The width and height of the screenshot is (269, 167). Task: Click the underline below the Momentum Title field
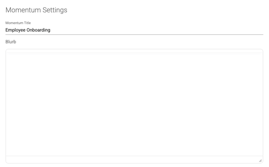[134, 35]
